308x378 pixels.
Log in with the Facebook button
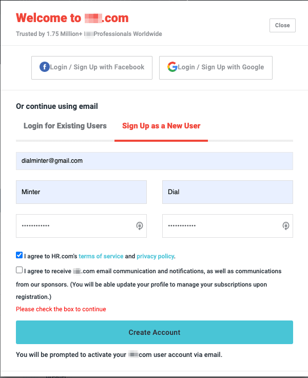(92, 67)
